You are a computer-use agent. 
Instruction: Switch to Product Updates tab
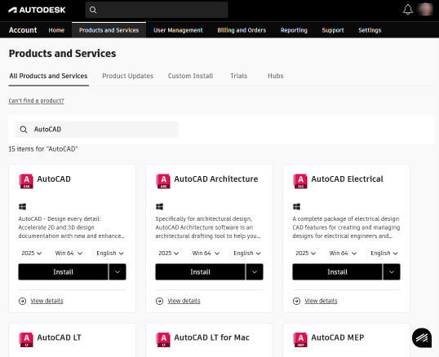click(x=127, y=76)
